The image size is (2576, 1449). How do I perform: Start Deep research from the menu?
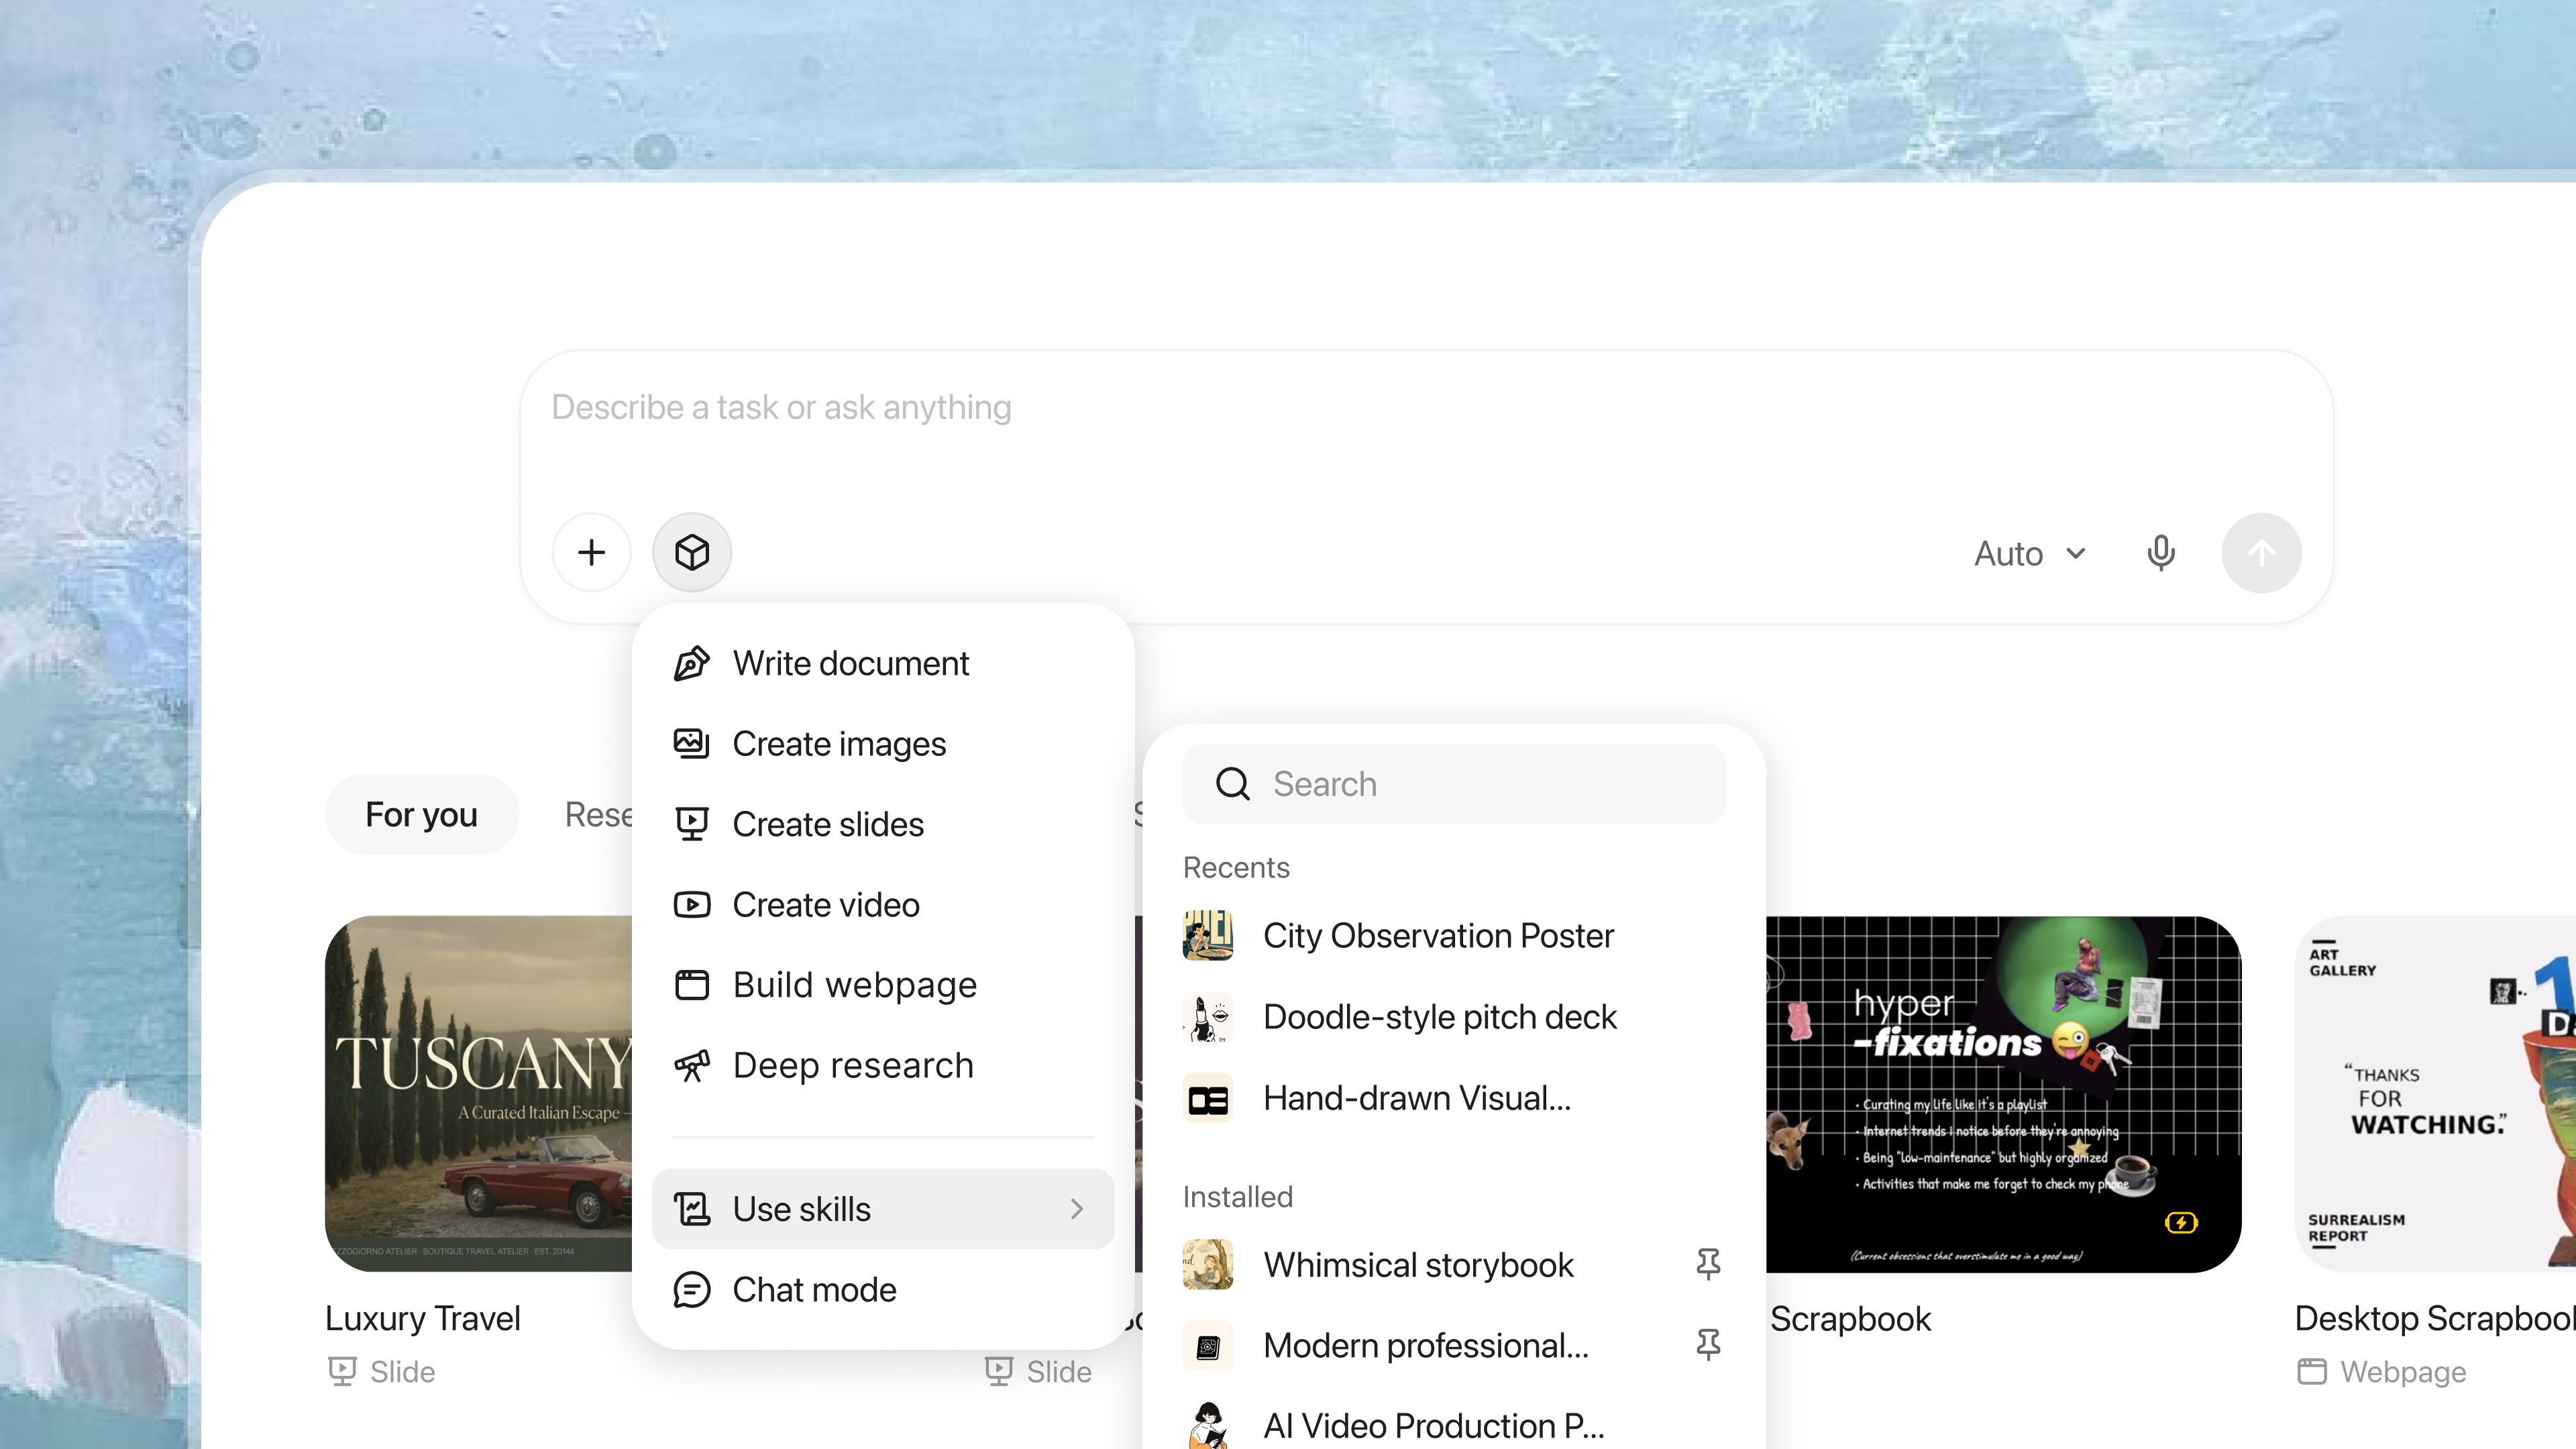click(x=882, y=1066)
